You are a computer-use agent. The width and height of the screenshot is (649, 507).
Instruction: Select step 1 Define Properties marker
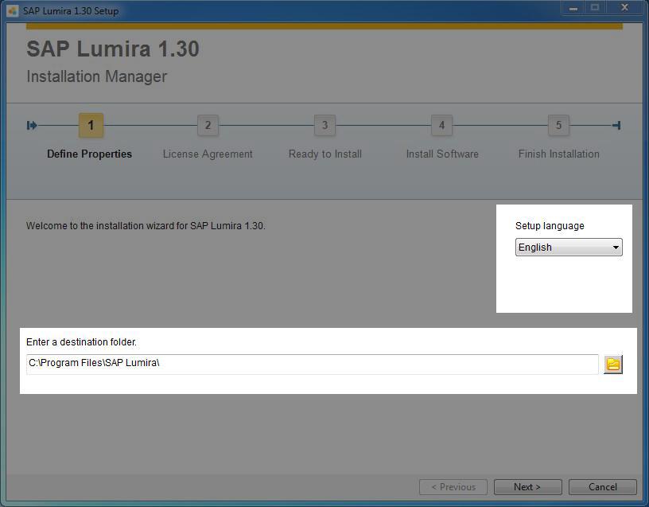(91, 125)
